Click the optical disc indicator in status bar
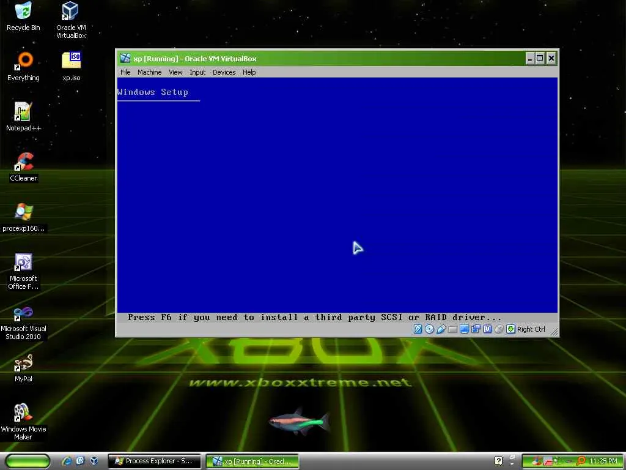The image size is (626, 470). [429, 329]
